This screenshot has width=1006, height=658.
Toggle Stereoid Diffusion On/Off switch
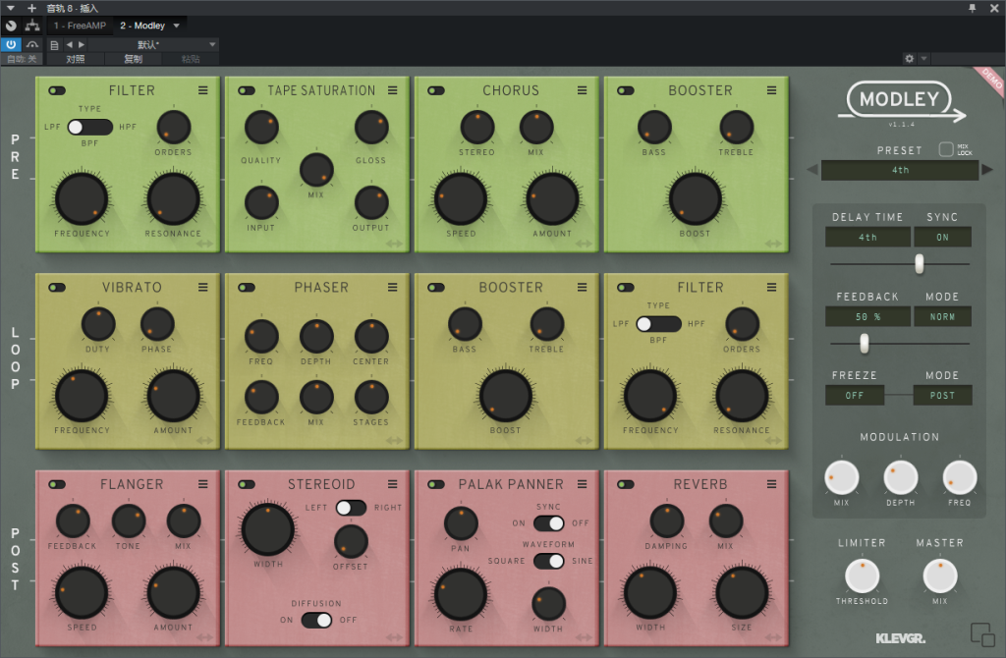pos(316,620)
